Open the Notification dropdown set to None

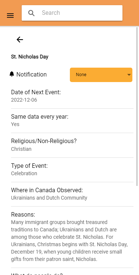(101, 75)
